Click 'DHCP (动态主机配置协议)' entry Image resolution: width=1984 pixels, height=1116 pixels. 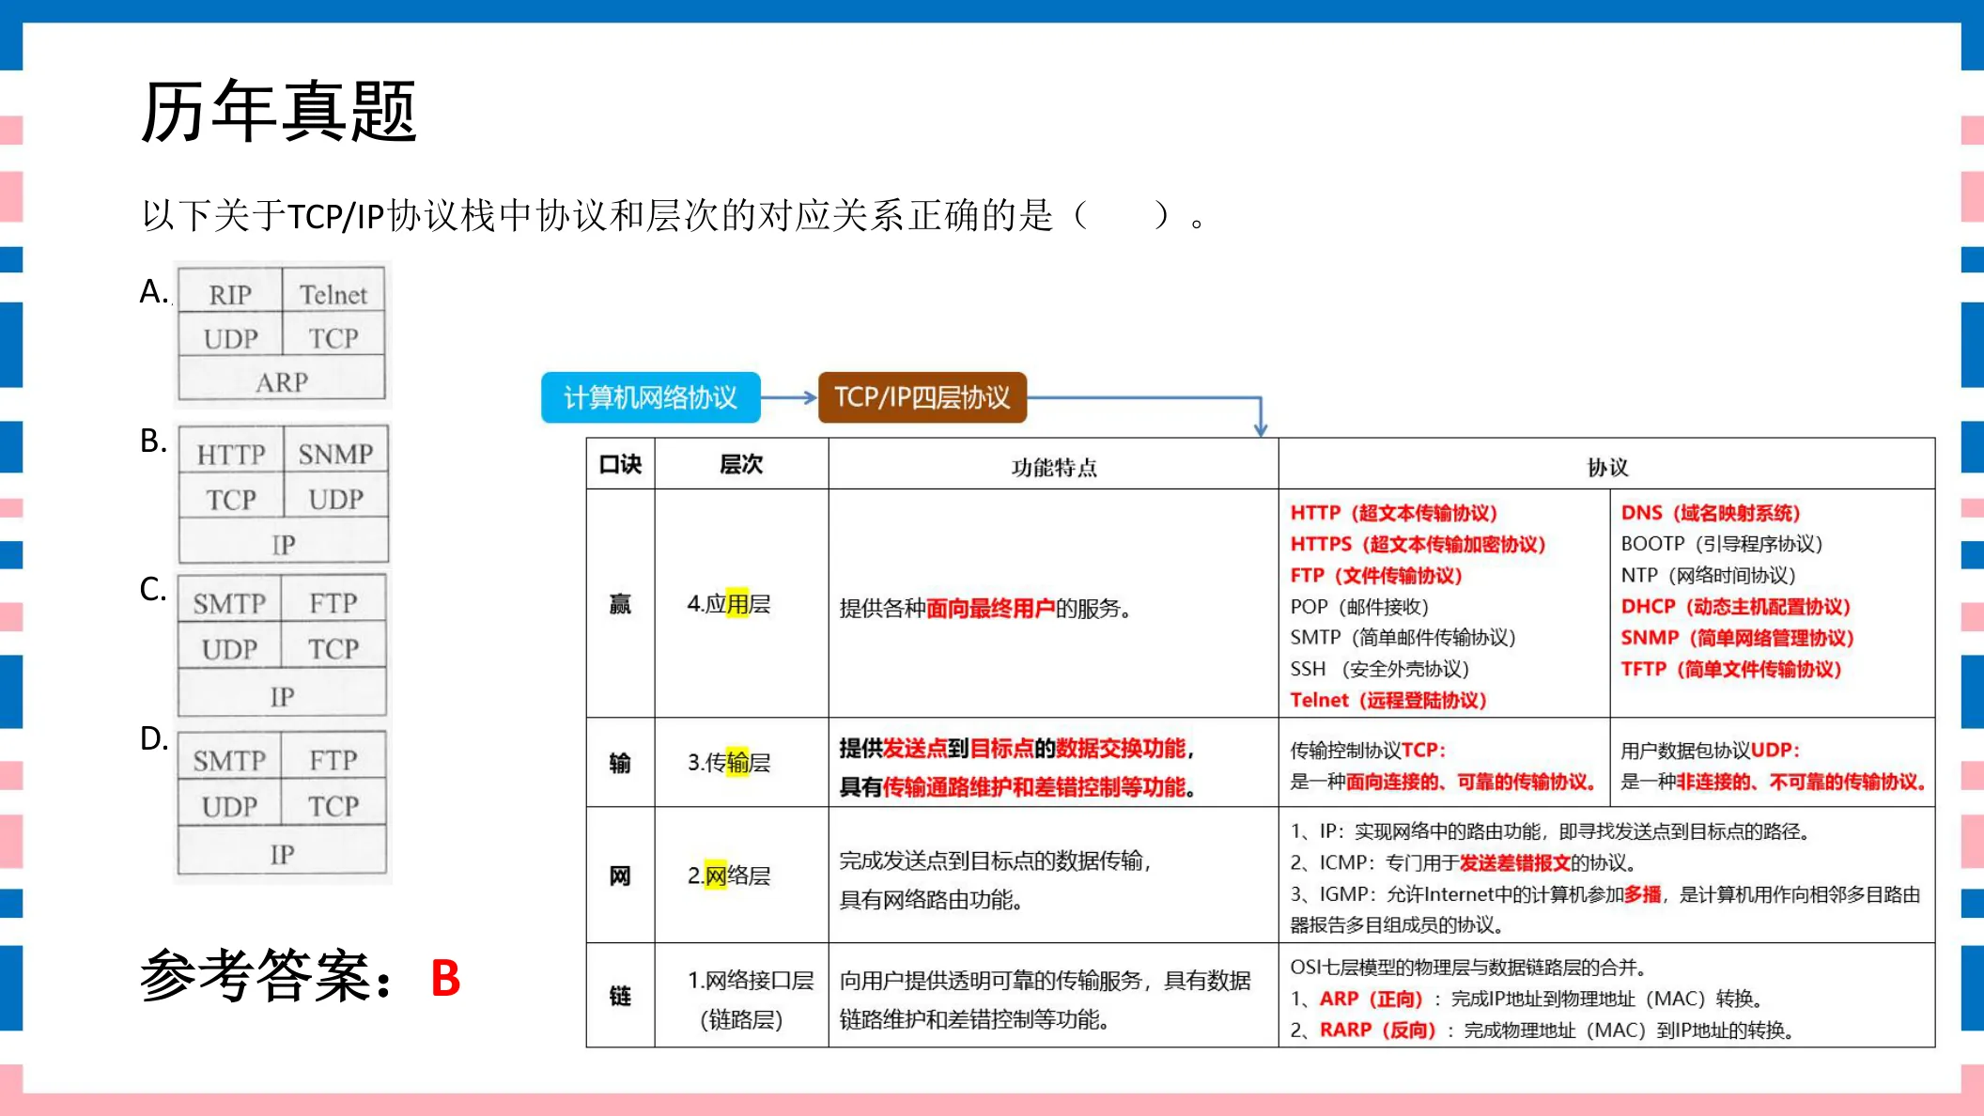pyautogui.click(x=1736, y=607)
